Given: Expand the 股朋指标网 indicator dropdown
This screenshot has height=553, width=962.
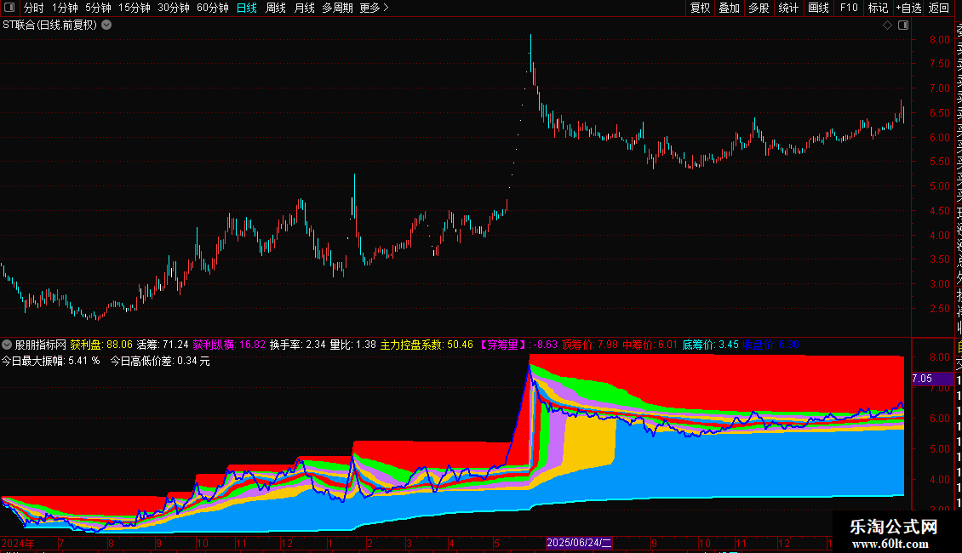Looking at the screenshot, I should point(7,345).
